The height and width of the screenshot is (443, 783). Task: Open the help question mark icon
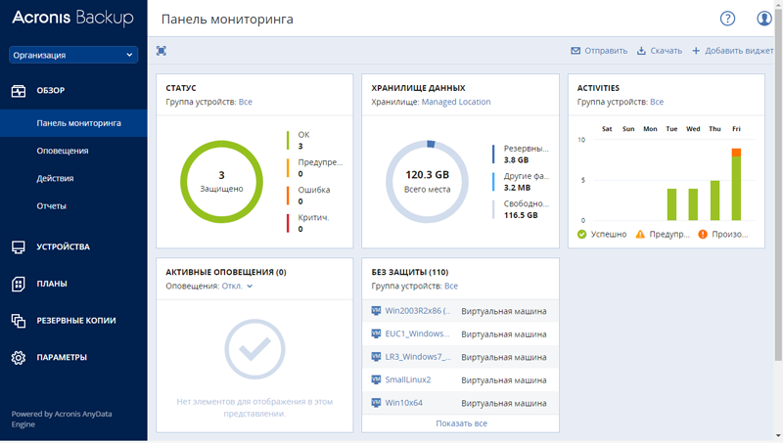[x=727, y=19]
